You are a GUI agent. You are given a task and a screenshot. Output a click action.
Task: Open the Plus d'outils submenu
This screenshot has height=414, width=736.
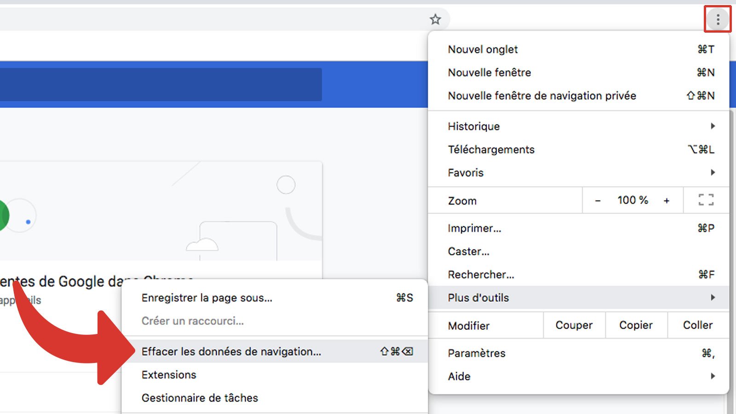478,297
